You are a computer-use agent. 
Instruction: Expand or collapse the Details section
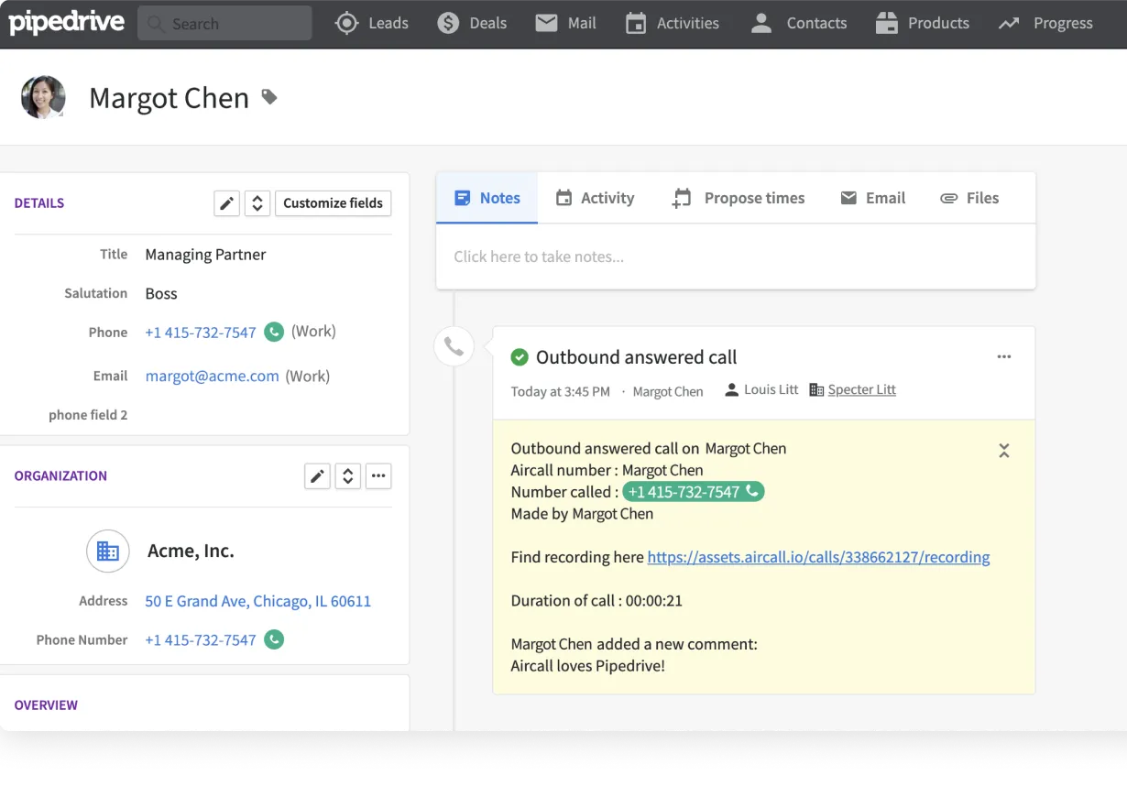pos(257,203)
